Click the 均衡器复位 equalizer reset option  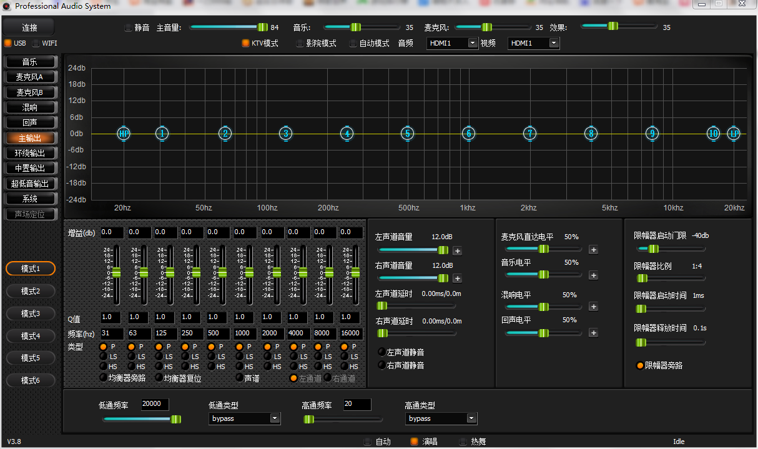click(x=159, y=378)
